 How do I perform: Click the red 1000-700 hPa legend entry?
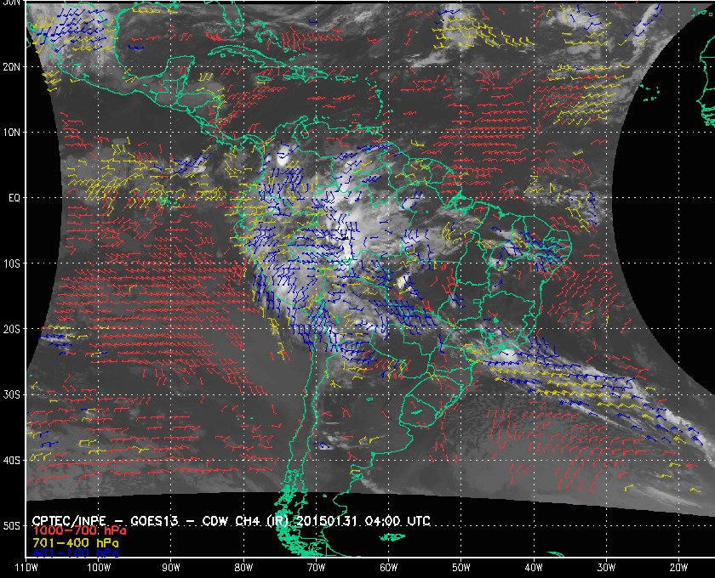click(x=79, y=531)
